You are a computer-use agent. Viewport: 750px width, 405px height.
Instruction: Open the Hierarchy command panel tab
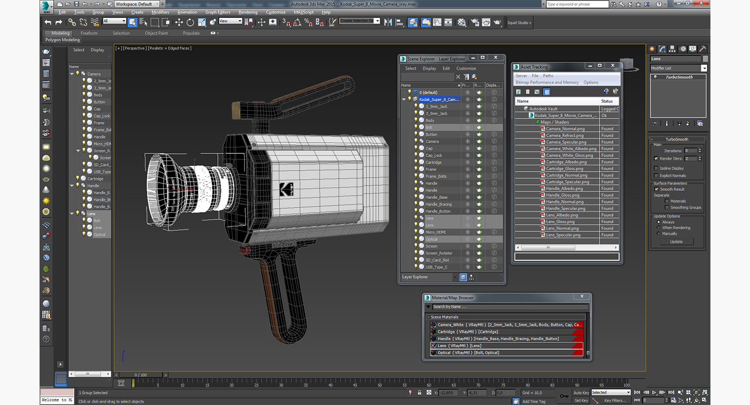coord(672,49)
